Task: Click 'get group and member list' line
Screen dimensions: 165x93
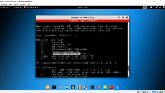Action: 66,51
